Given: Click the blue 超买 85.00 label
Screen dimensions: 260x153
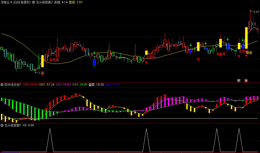Looking at the screenshot, I should [x=113, y=85].
